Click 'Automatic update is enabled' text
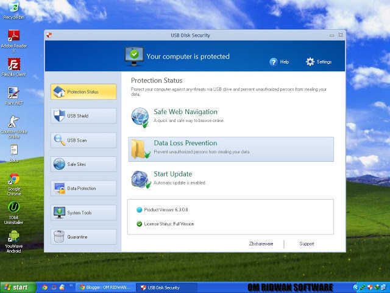This screenshot has width=390, height=293. pos(179,183)
